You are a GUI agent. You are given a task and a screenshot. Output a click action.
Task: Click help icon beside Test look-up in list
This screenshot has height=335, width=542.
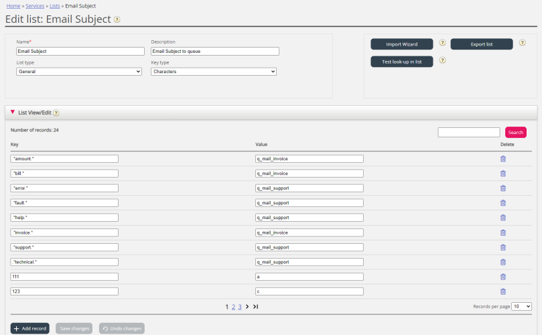442,60
